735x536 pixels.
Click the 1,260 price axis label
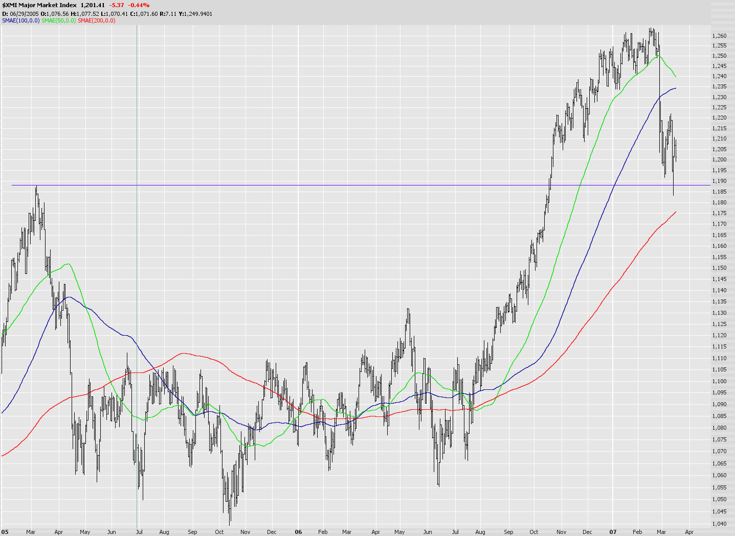tap(719, 36)
